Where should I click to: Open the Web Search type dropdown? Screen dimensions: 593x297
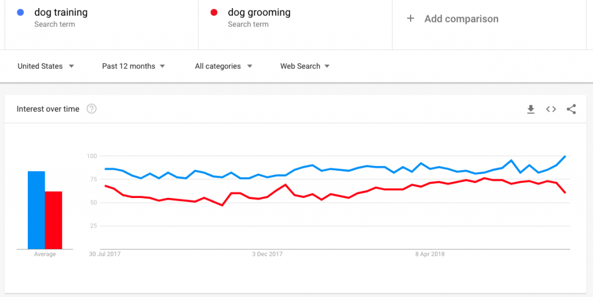pos(305,66)
